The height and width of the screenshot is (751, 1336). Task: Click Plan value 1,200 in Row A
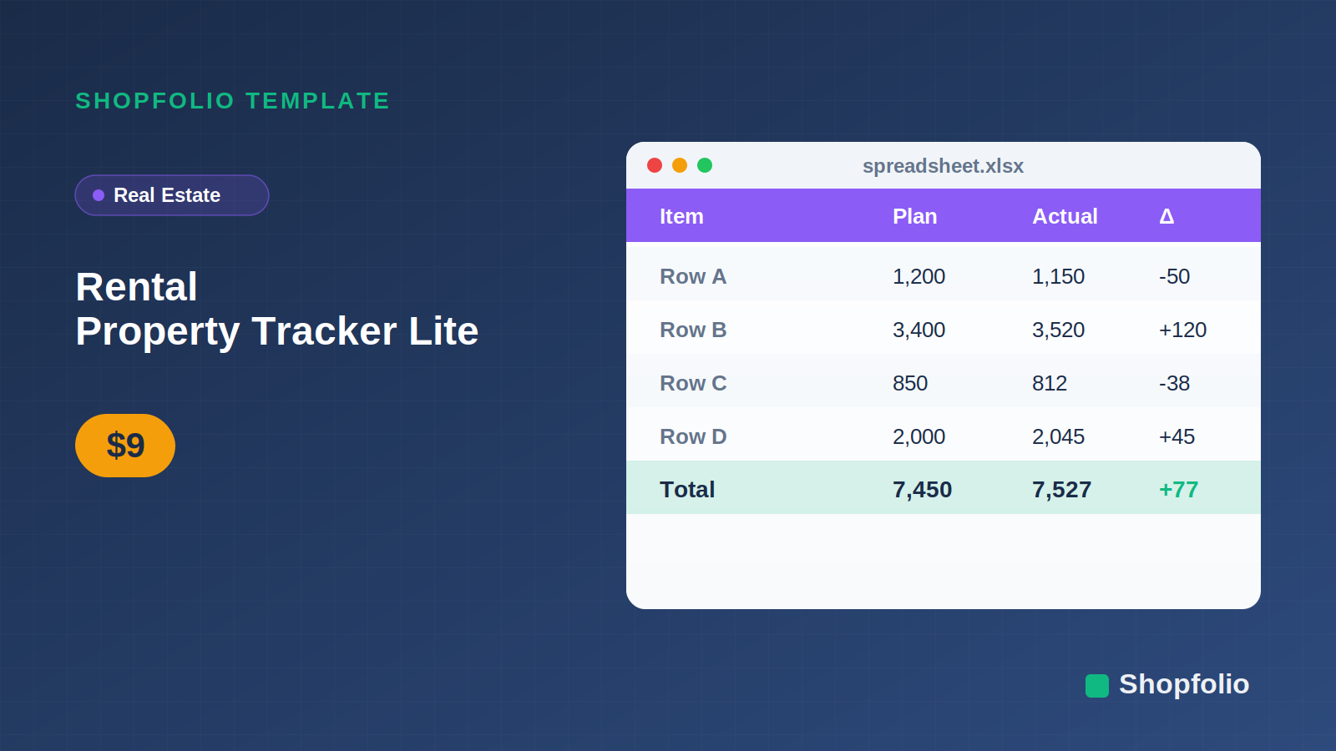point(918,276)
